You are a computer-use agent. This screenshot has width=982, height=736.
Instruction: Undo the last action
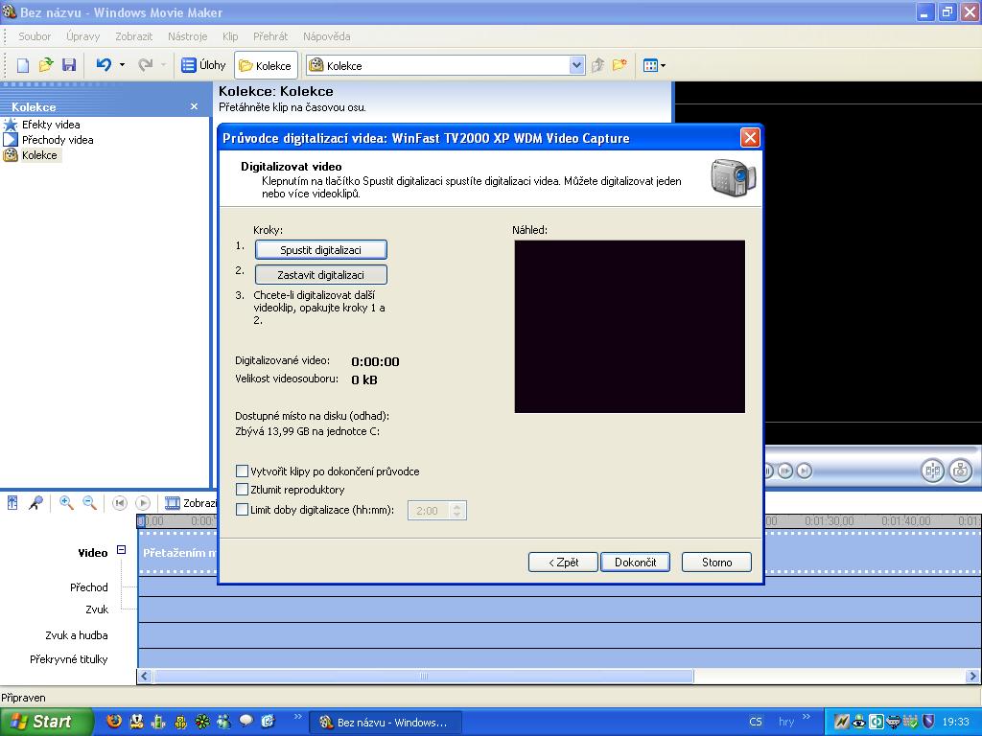[x=104, y=65]
